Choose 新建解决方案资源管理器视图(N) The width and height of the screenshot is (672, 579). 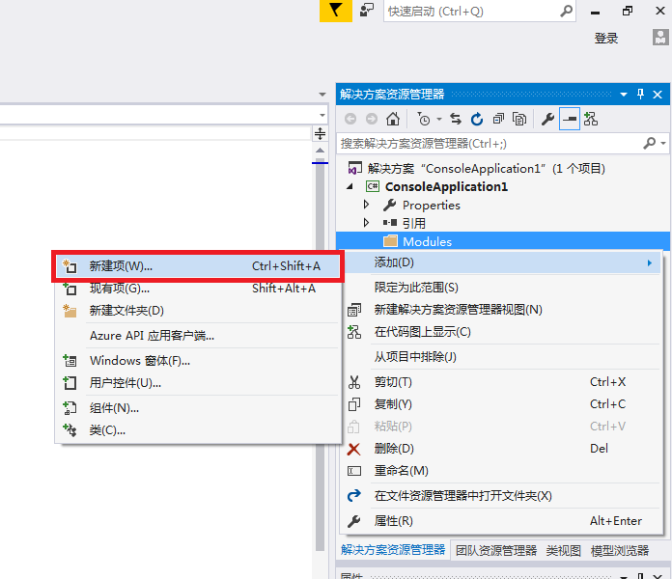coord(501,310)
